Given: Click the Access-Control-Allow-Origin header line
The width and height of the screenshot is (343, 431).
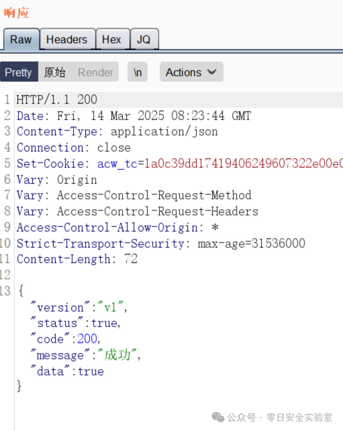Looking at the screenshot, I should (117, 227).
